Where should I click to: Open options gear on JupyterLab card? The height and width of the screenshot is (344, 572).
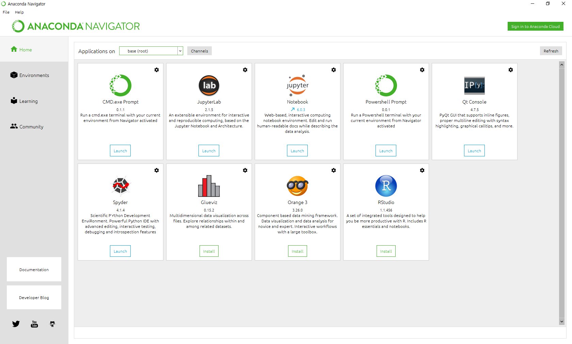[x=245, y=70]
